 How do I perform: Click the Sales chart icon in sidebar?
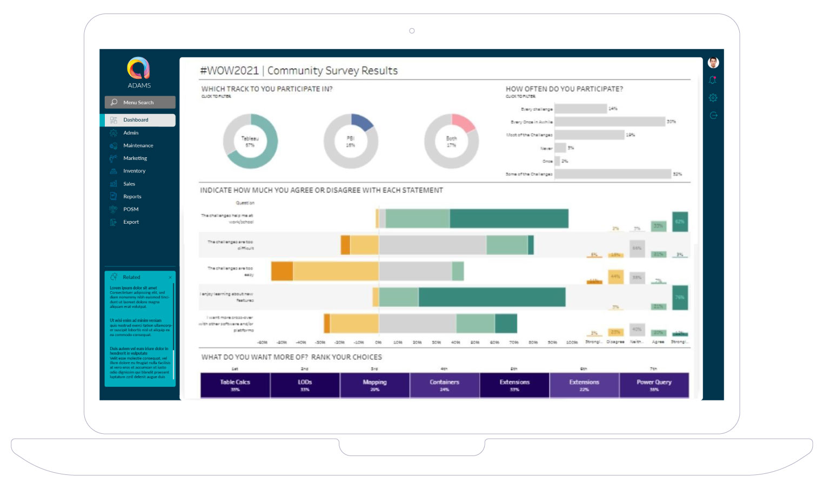pyautogui.click(x=113, y=184)
